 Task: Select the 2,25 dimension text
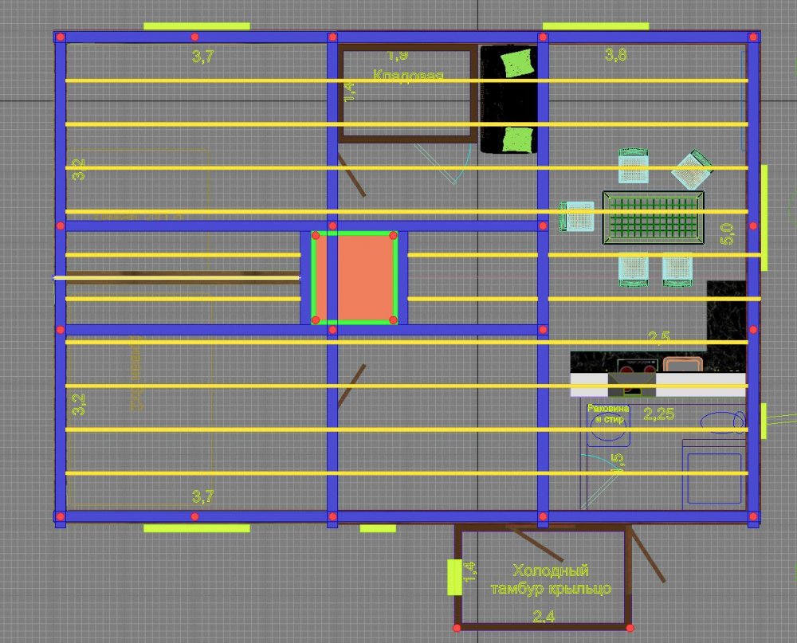[659, 413]
